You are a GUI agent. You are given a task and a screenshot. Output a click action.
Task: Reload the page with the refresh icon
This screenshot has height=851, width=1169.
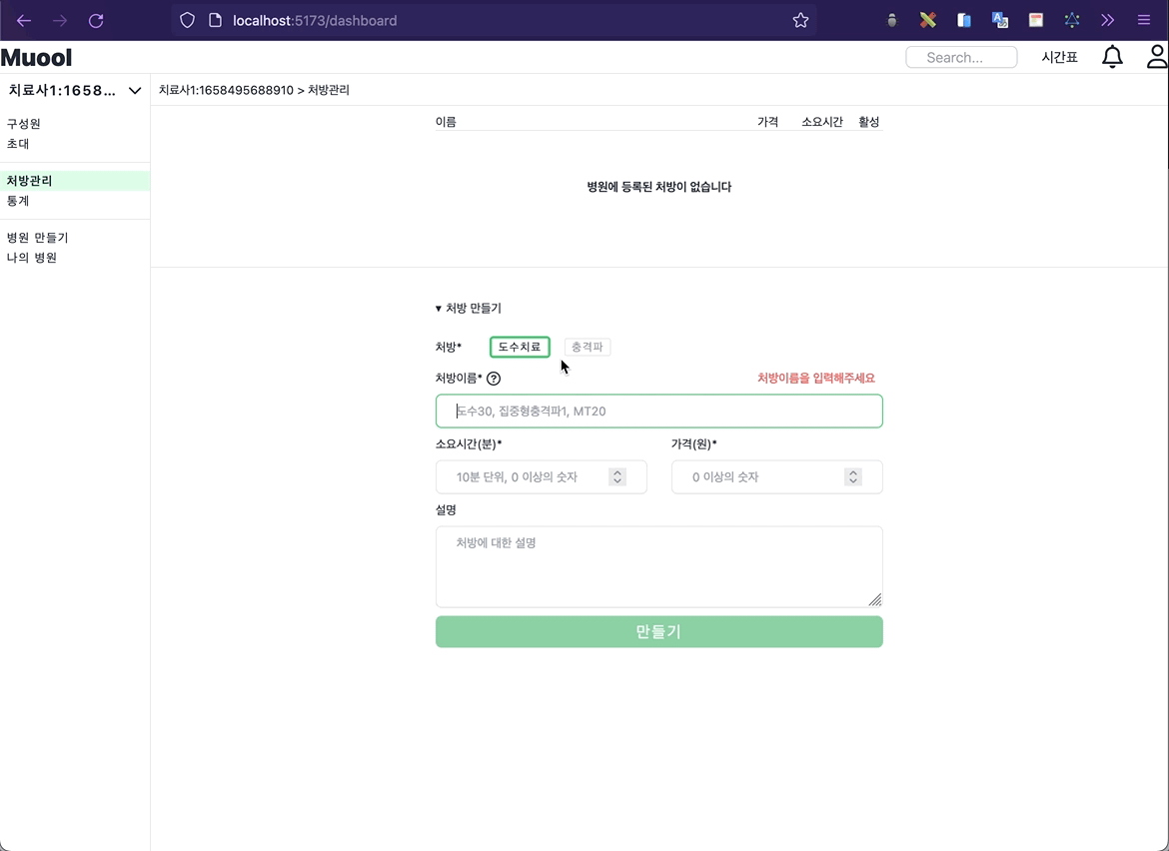[x=96, y=20]
